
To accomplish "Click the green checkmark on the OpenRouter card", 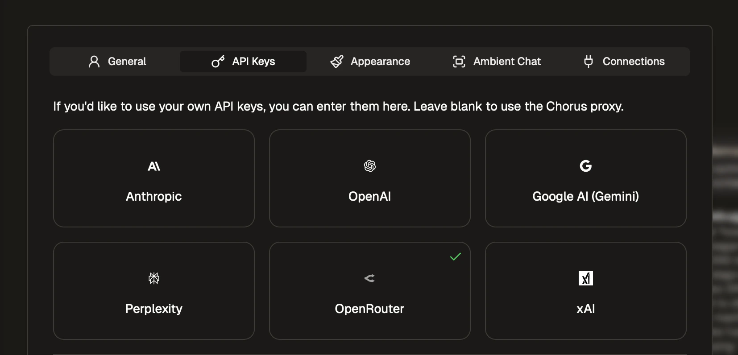I will (456, 256).
